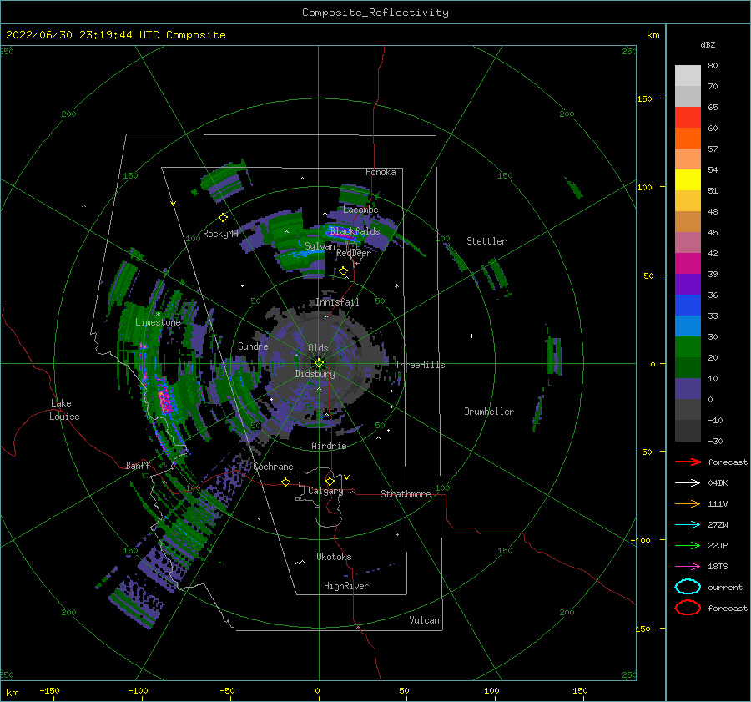The width and height of the screenshot is (751, 702).
Task: Click the Lacombe town label
Action: (x=360, y=210)
